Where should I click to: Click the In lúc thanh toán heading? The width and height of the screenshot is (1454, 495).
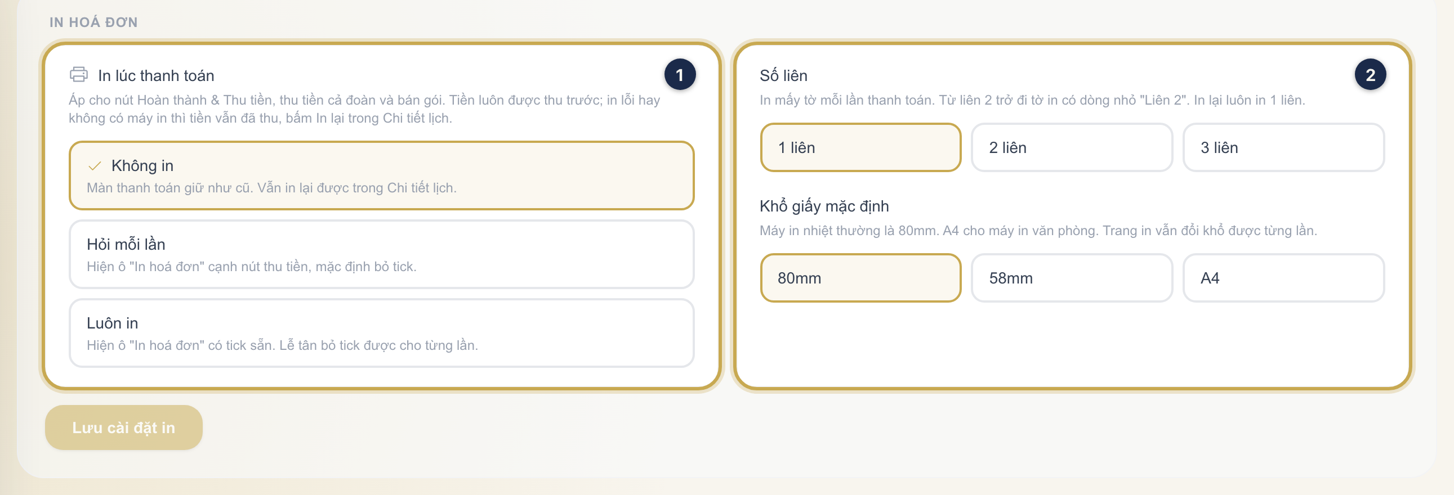point(156,75)
